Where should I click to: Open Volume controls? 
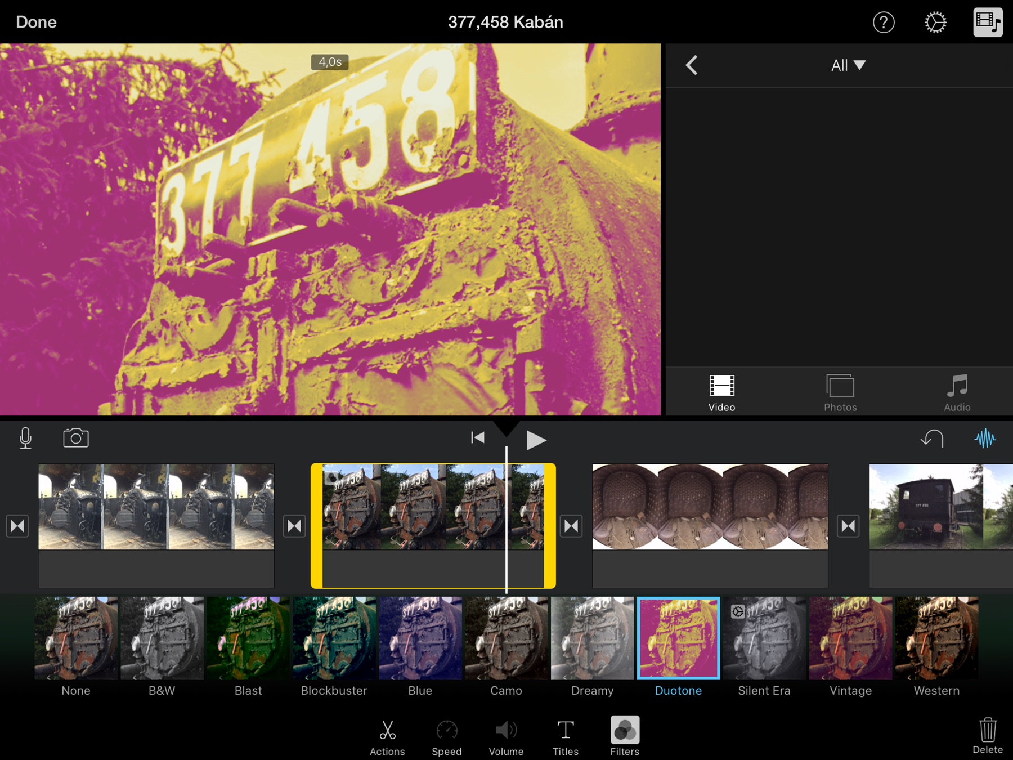pyautogui.click(x=506, y=737)
